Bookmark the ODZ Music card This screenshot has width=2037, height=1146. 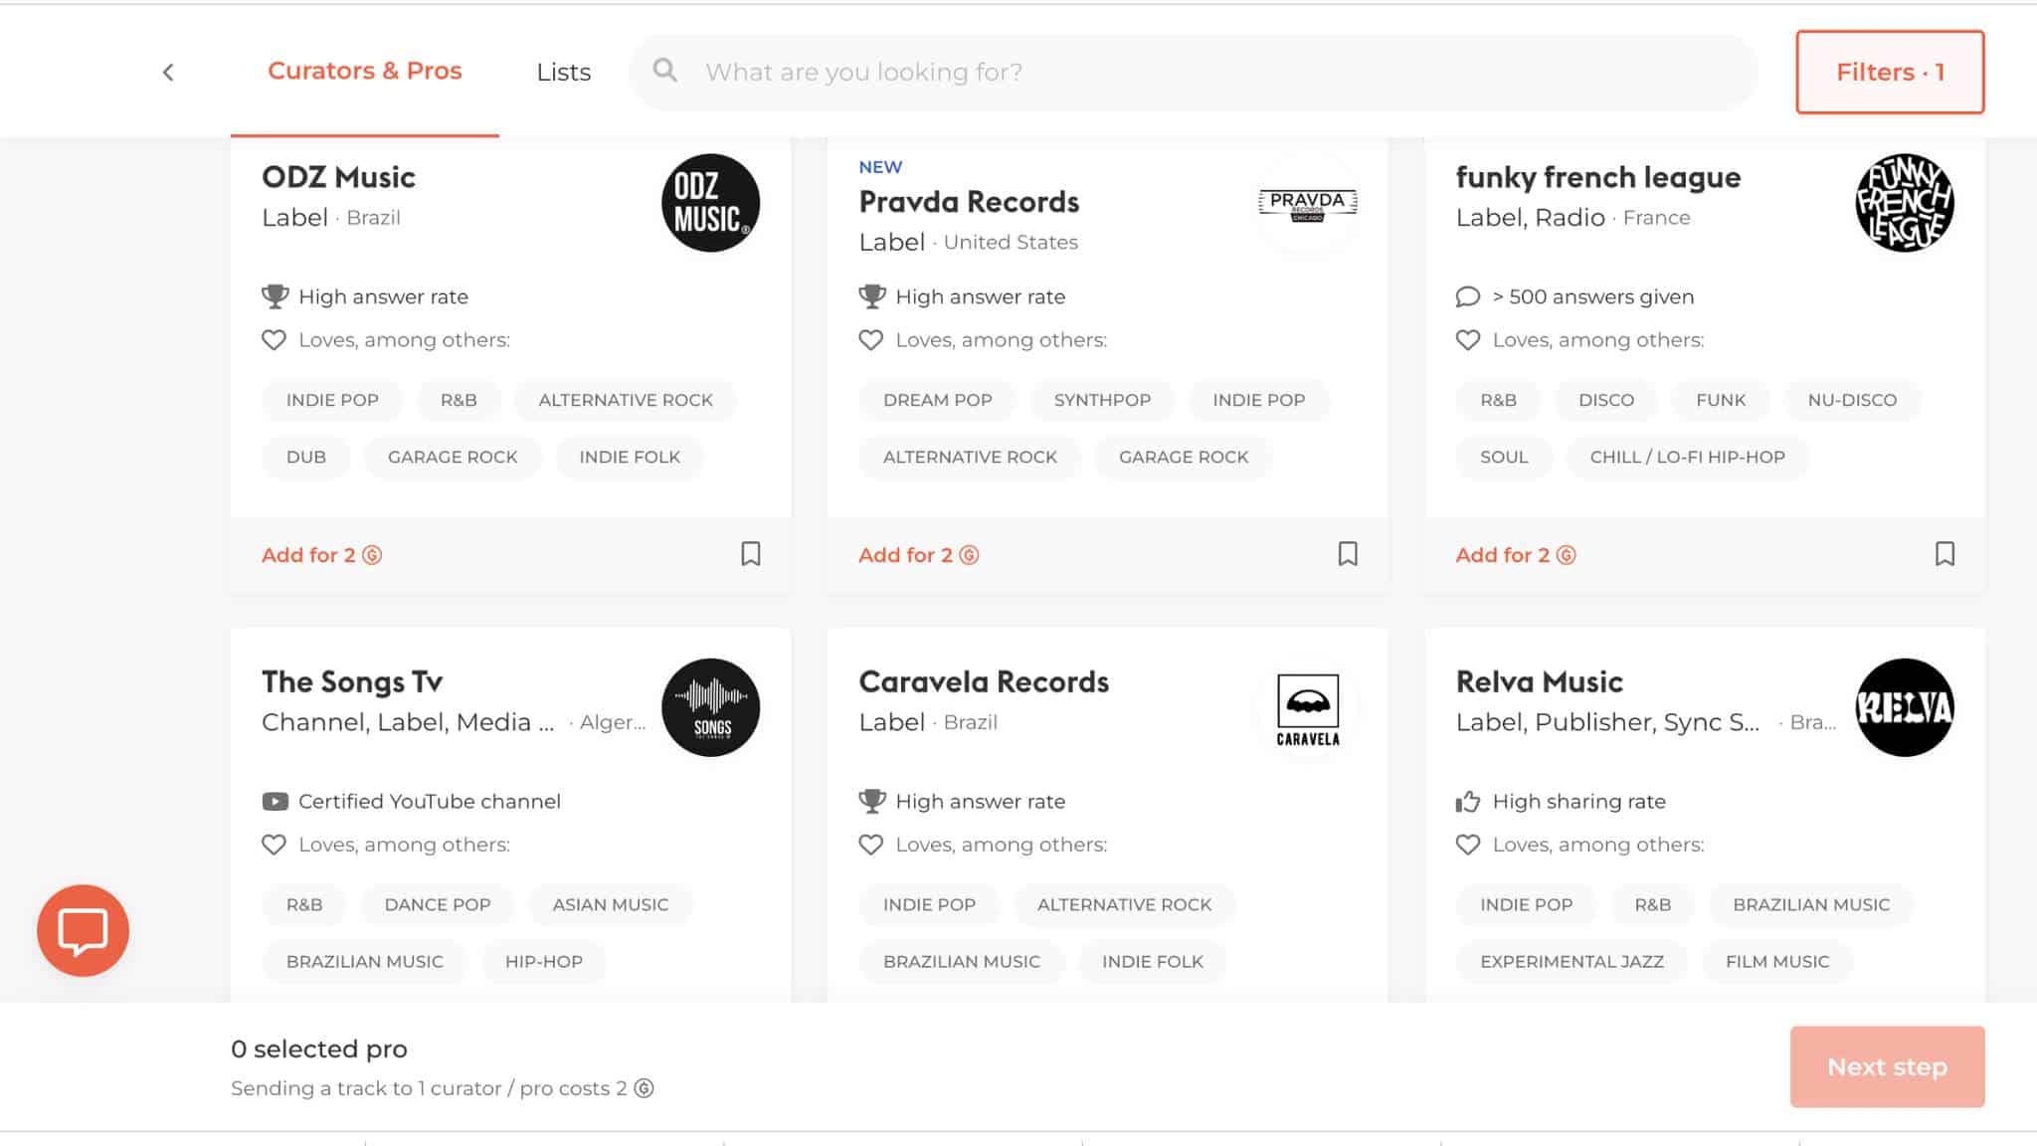pos(751,554)
